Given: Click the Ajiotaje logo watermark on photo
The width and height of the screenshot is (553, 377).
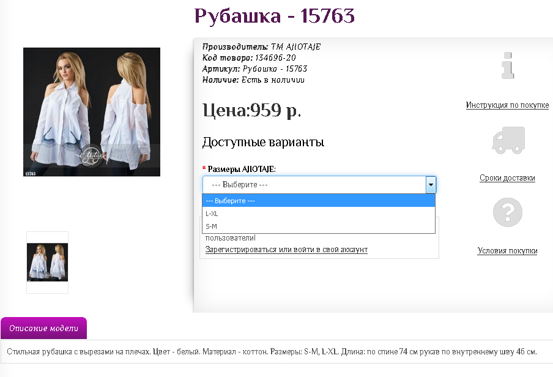Looking at the screenshot, I should pyautogui.click(x=92, y=154).
